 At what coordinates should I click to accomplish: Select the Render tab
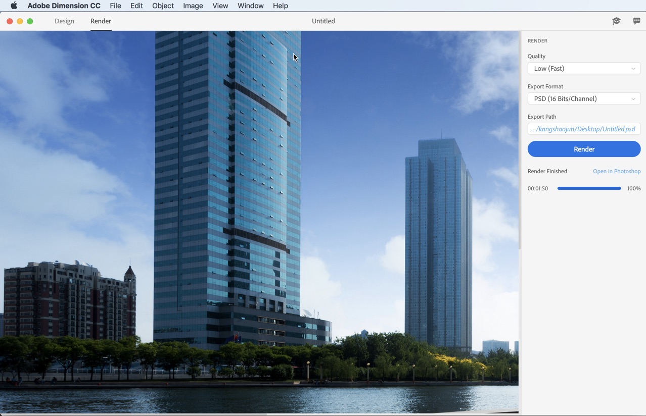click(x=100, y=21)
